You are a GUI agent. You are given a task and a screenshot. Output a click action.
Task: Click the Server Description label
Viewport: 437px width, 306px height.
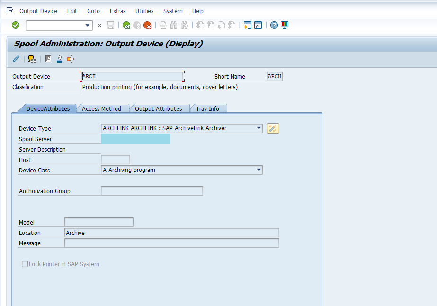42,150
